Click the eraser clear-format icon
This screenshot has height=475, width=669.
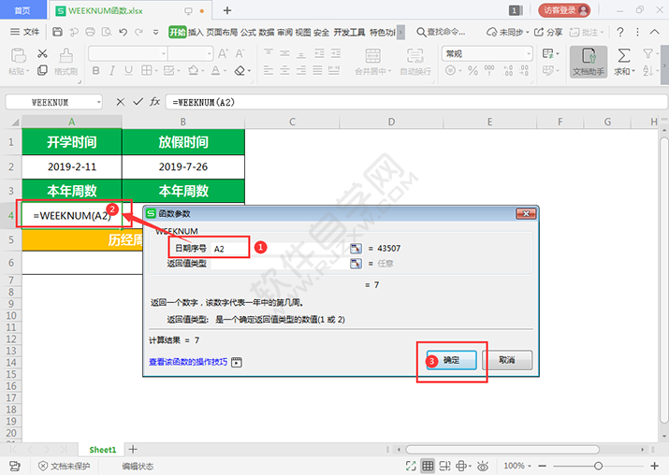tap(240, 71)
